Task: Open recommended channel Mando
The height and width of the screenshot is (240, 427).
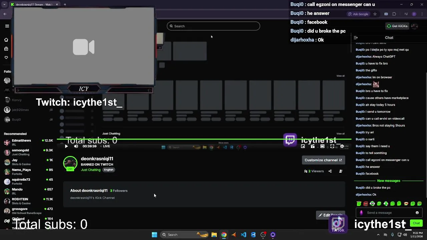Action: coord(28,191)
